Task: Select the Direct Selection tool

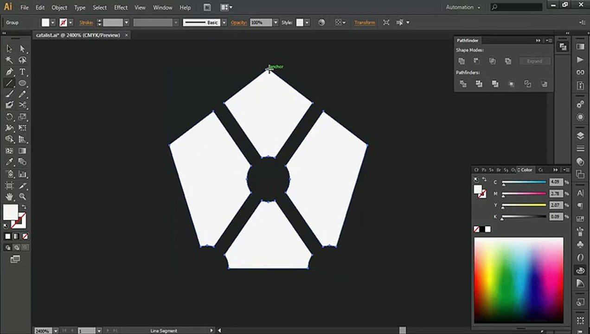Action: tap(22, 49)
